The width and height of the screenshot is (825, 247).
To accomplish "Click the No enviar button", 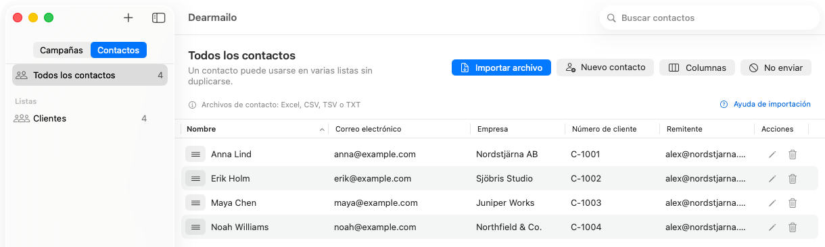I will 776,67.
